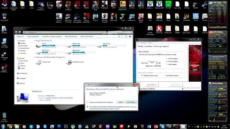The image size is (230, 129).
Task: Open the change view dropdown arrow in Explorer
Action: click(122, 37)
